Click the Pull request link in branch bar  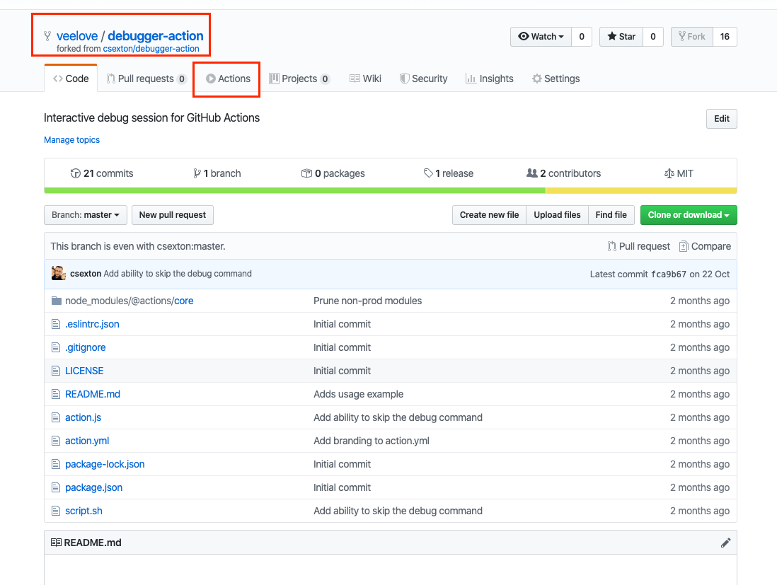pos(639,246)
